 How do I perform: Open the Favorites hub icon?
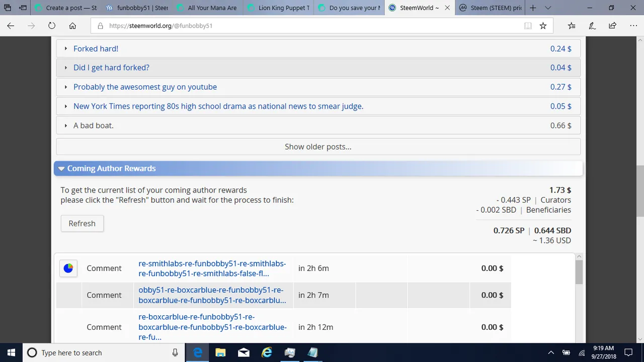[572, 26]
